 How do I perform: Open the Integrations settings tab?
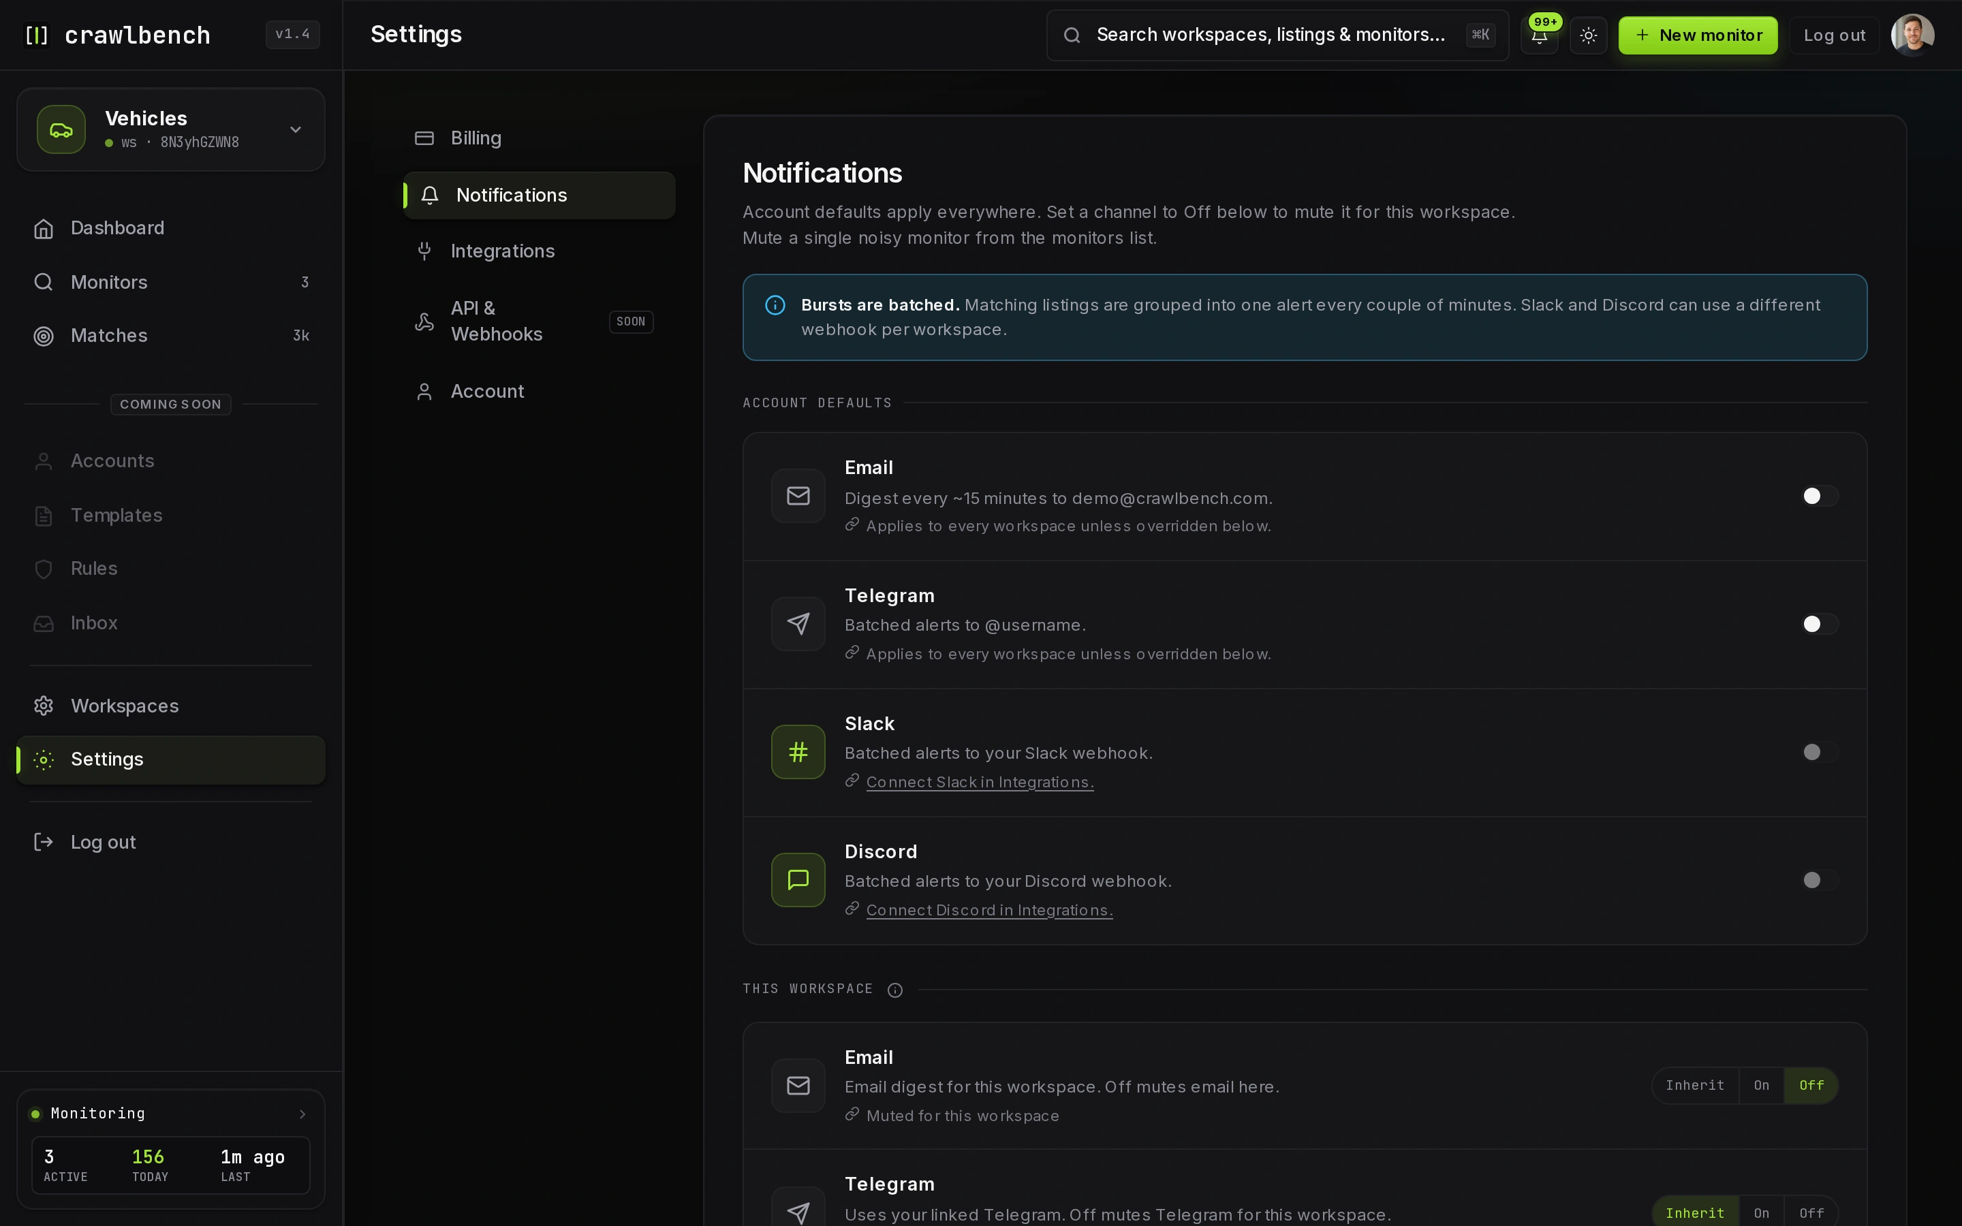click(x=539, y=251)
